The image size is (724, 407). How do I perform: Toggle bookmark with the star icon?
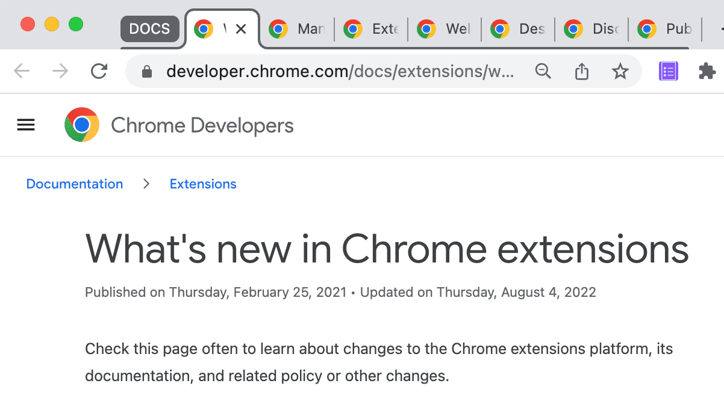click(x=620, y=71)
